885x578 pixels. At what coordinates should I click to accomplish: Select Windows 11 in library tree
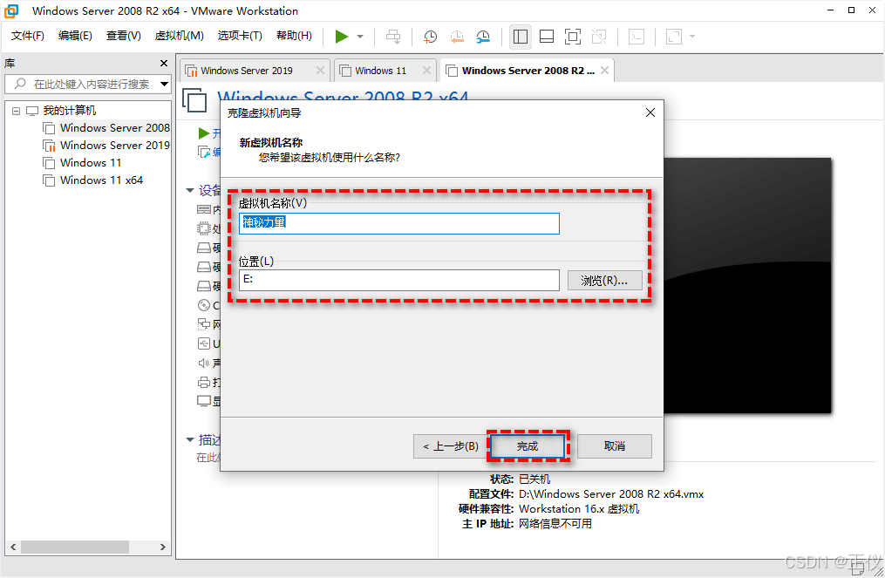[x=91, y=163]
